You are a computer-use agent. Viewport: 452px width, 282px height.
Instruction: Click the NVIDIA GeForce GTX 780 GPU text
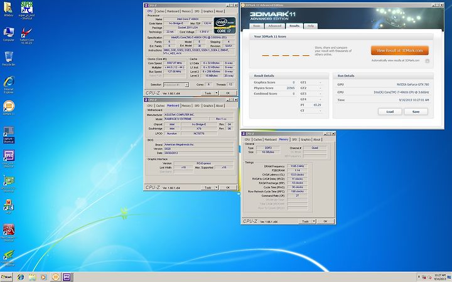pyautogui.click(x=413, y=85)
